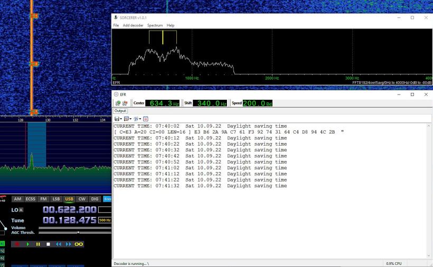This screenshot has width=433, height=267.
Task: Select USB demodulation mode
Action: (x=69, y=199)
